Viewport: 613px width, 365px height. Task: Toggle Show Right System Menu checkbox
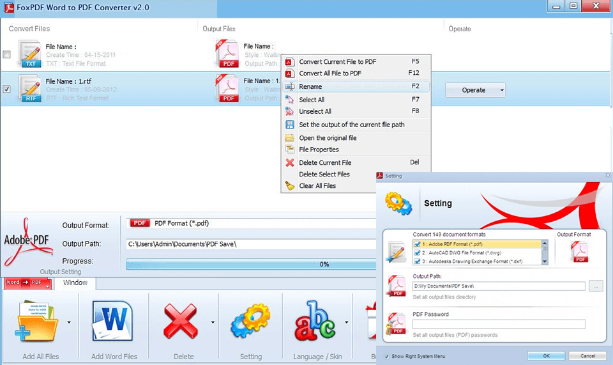point(387,357)
